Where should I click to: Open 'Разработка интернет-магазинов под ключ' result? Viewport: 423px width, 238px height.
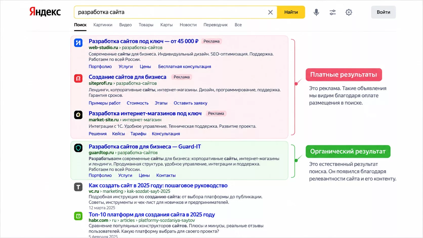145,113
